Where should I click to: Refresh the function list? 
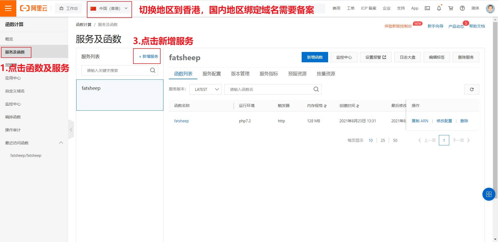(472, 89)
